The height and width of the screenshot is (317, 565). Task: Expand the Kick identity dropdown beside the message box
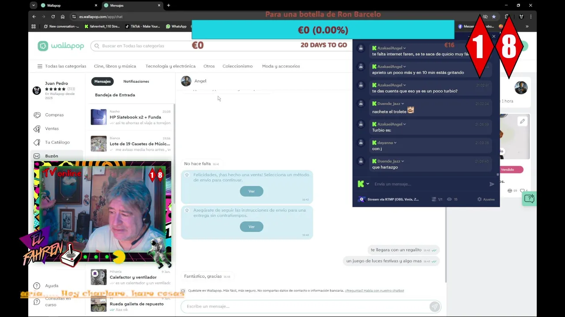pos(368,184)
